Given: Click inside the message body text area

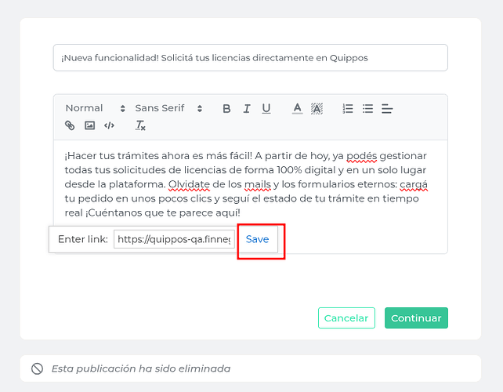Looking at the screenshot, I should point(250,197).
